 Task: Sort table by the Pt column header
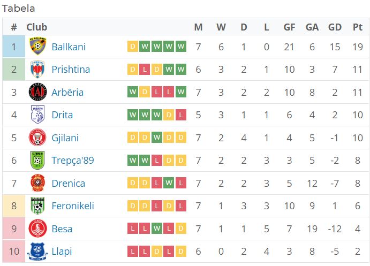point(358,27)
